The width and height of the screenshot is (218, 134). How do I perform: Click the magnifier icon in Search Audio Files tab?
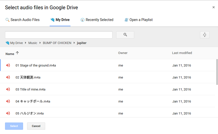pyautogui.click(x=7, y=20)
